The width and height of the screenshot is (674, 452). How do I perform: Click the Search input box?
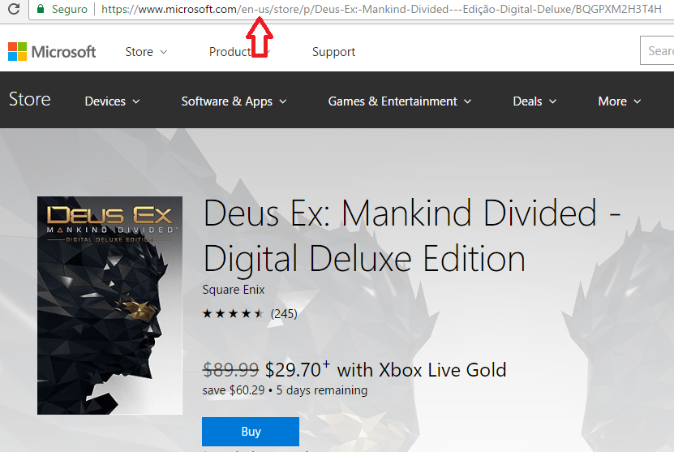[x=657, y=51]
